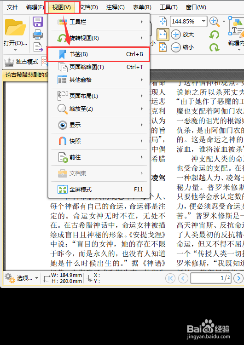The width and height of the screenshot is (244, 345).
Task: Click the W: 184.9mm page width readout
Action: pyautogui.click(x=66, y=275)
